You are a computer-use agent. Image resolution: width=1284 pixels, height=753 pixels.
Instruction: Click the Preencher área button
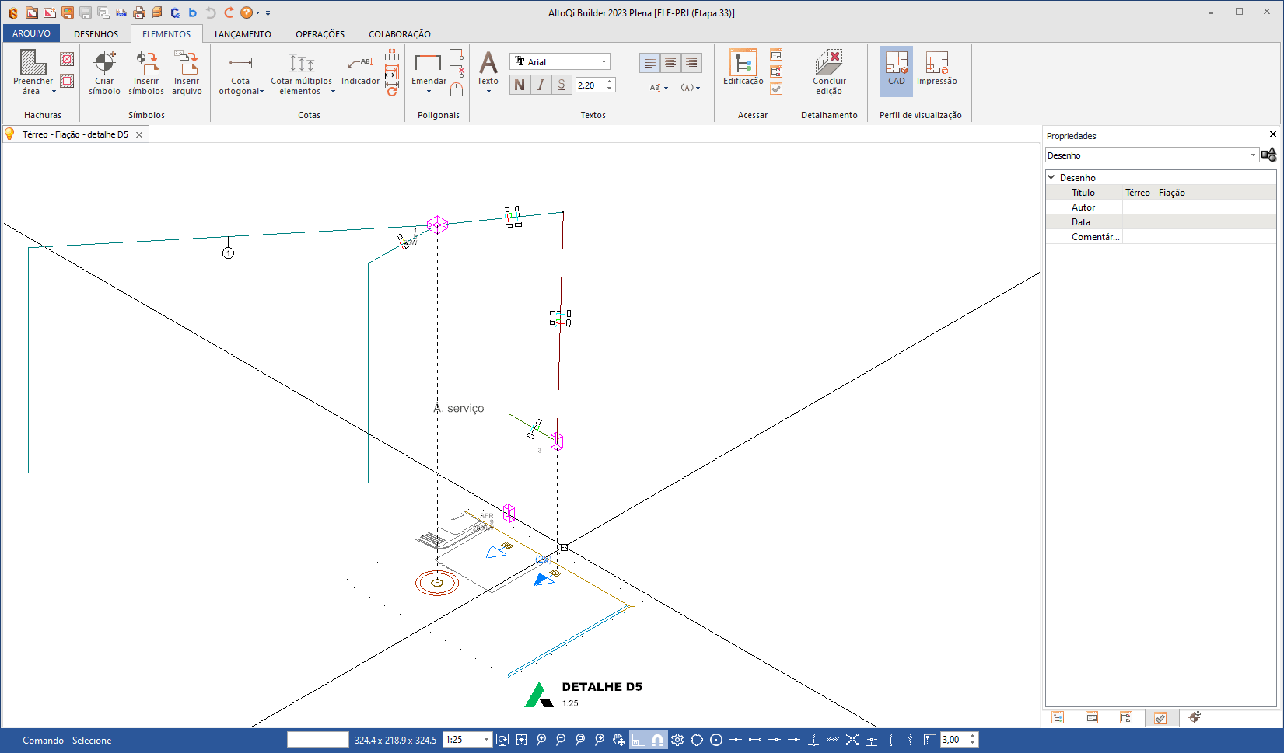click(x=33, y=71)
